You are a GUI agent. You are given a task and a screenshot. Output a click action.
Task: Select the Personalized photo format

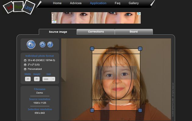pyautogui.click(x=25, y=69)
